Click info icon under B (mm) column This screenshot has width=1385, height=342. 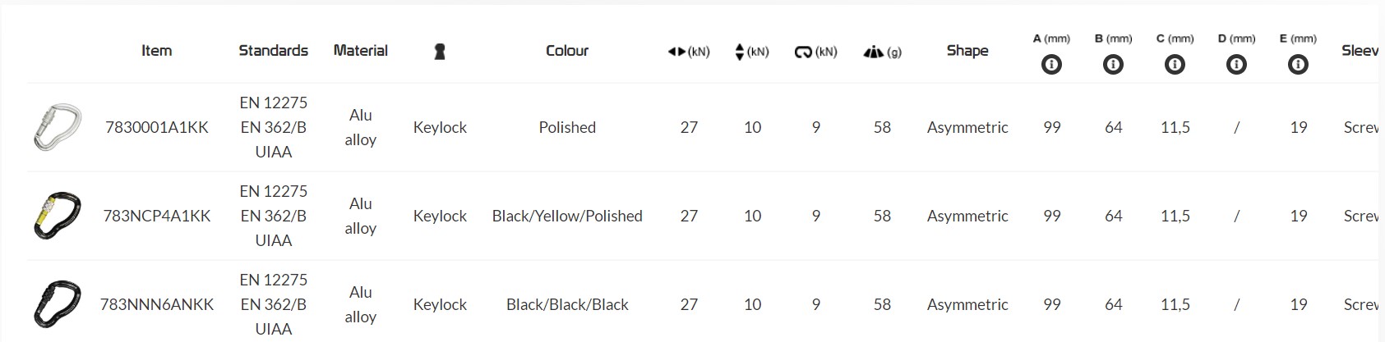[x=1113, y=64]
